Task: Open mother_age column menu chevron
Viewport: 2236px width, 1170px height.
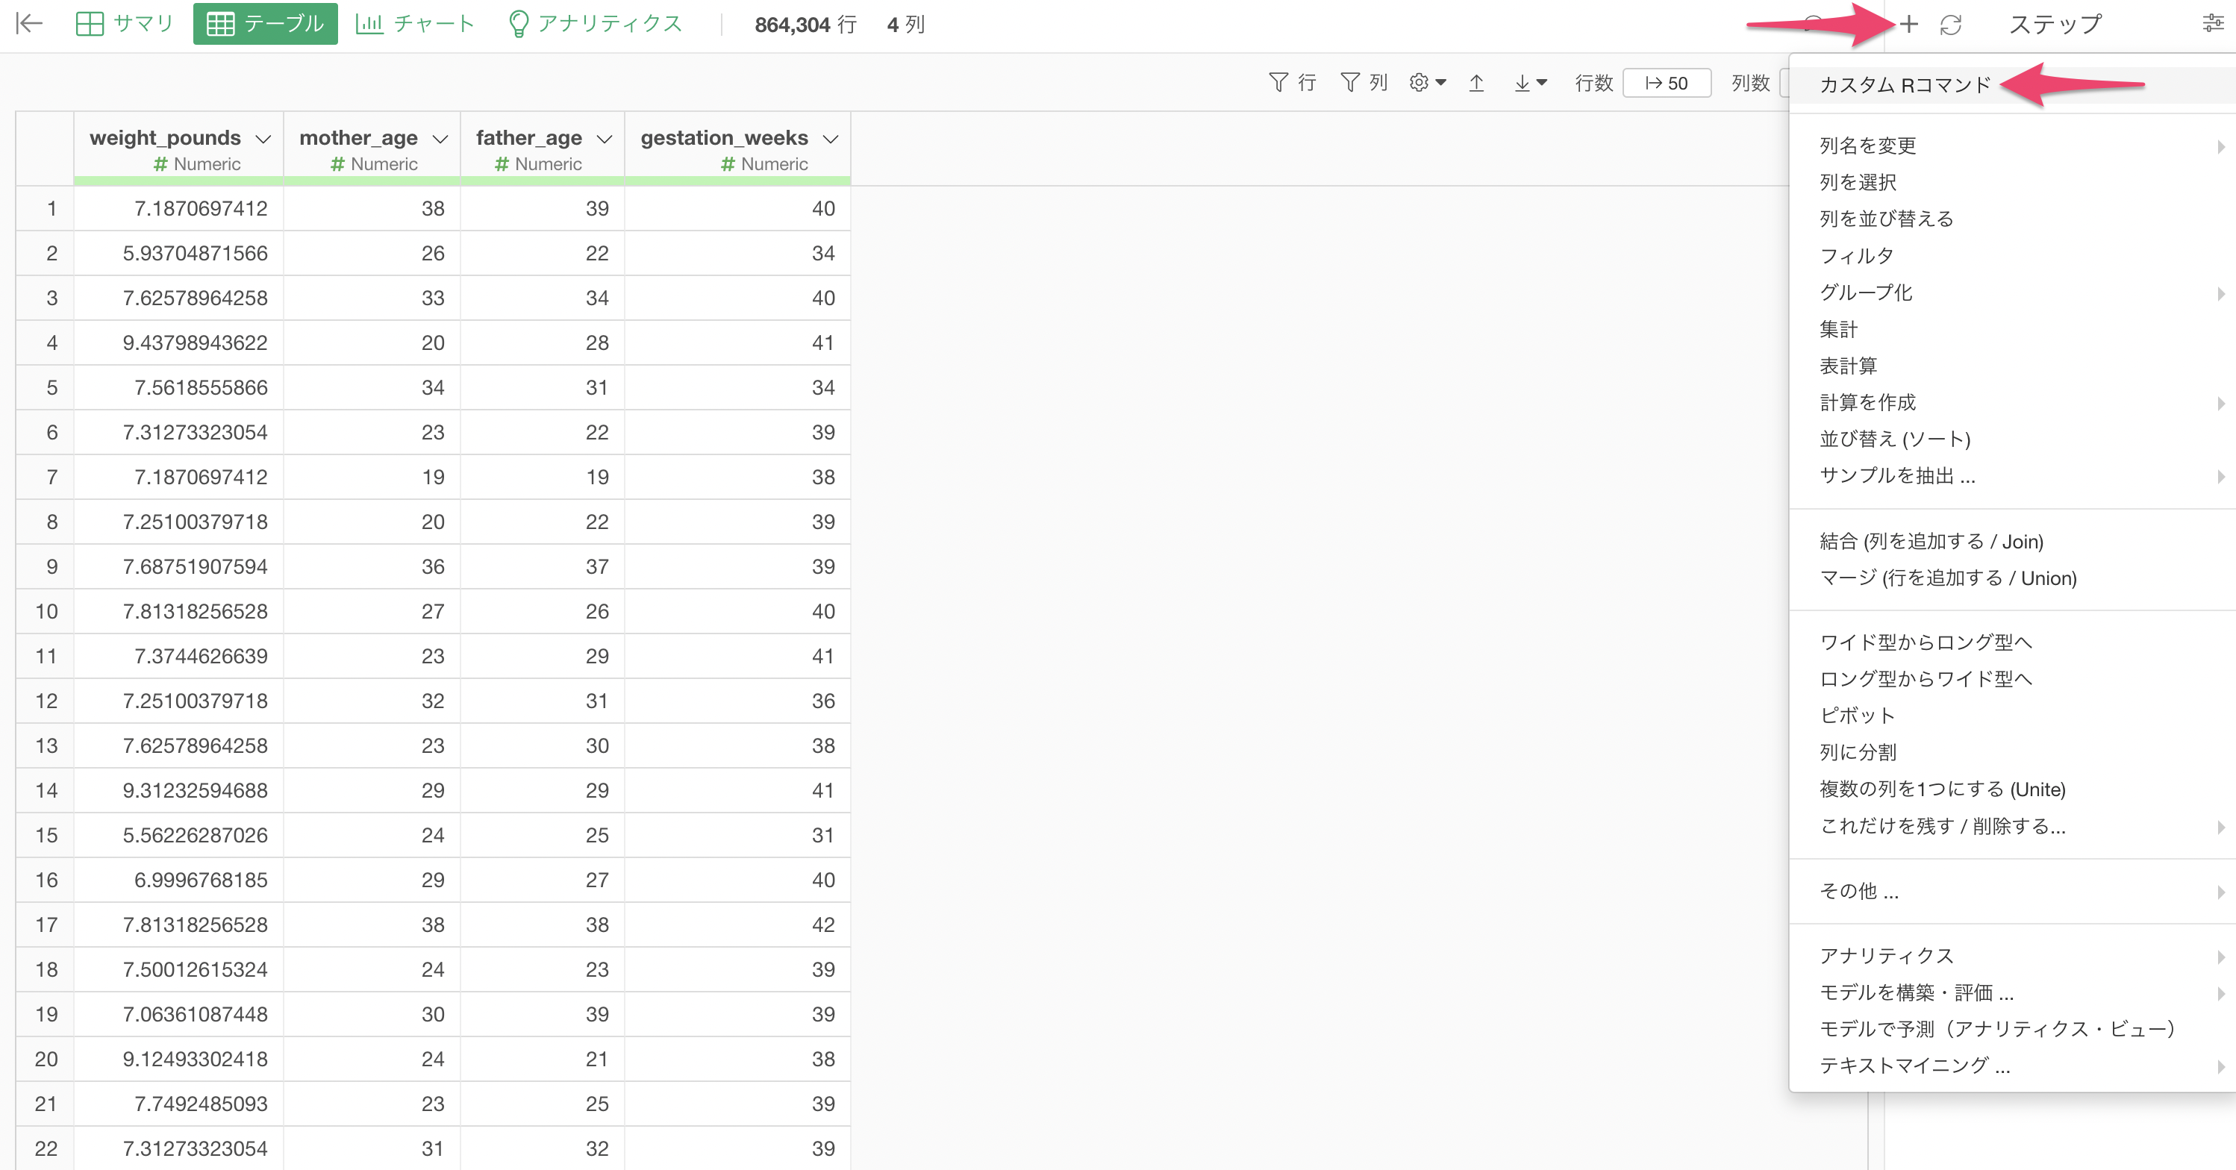Action: [440, 139]
